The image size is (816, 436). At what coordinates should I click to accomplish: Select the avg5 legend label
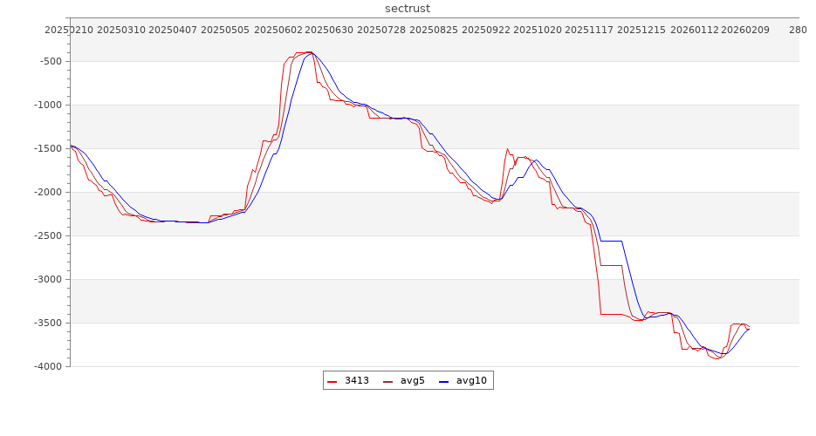tap(412, 381)
